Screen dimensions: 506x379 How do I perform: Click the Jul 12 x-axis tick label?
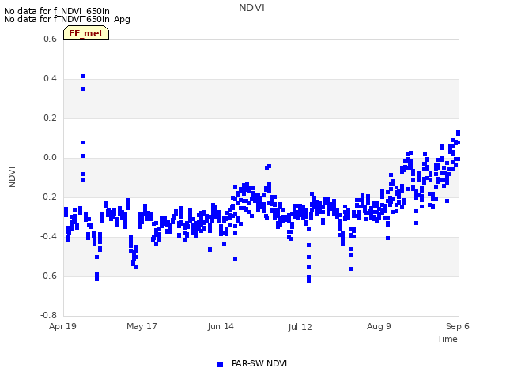tap(300, 327)
